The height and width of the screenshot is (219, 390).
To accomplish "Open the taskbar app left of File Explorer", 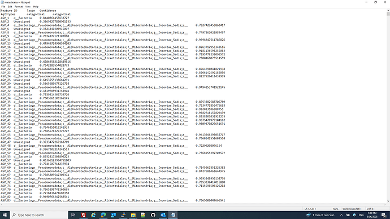I will tap(123, 215).
